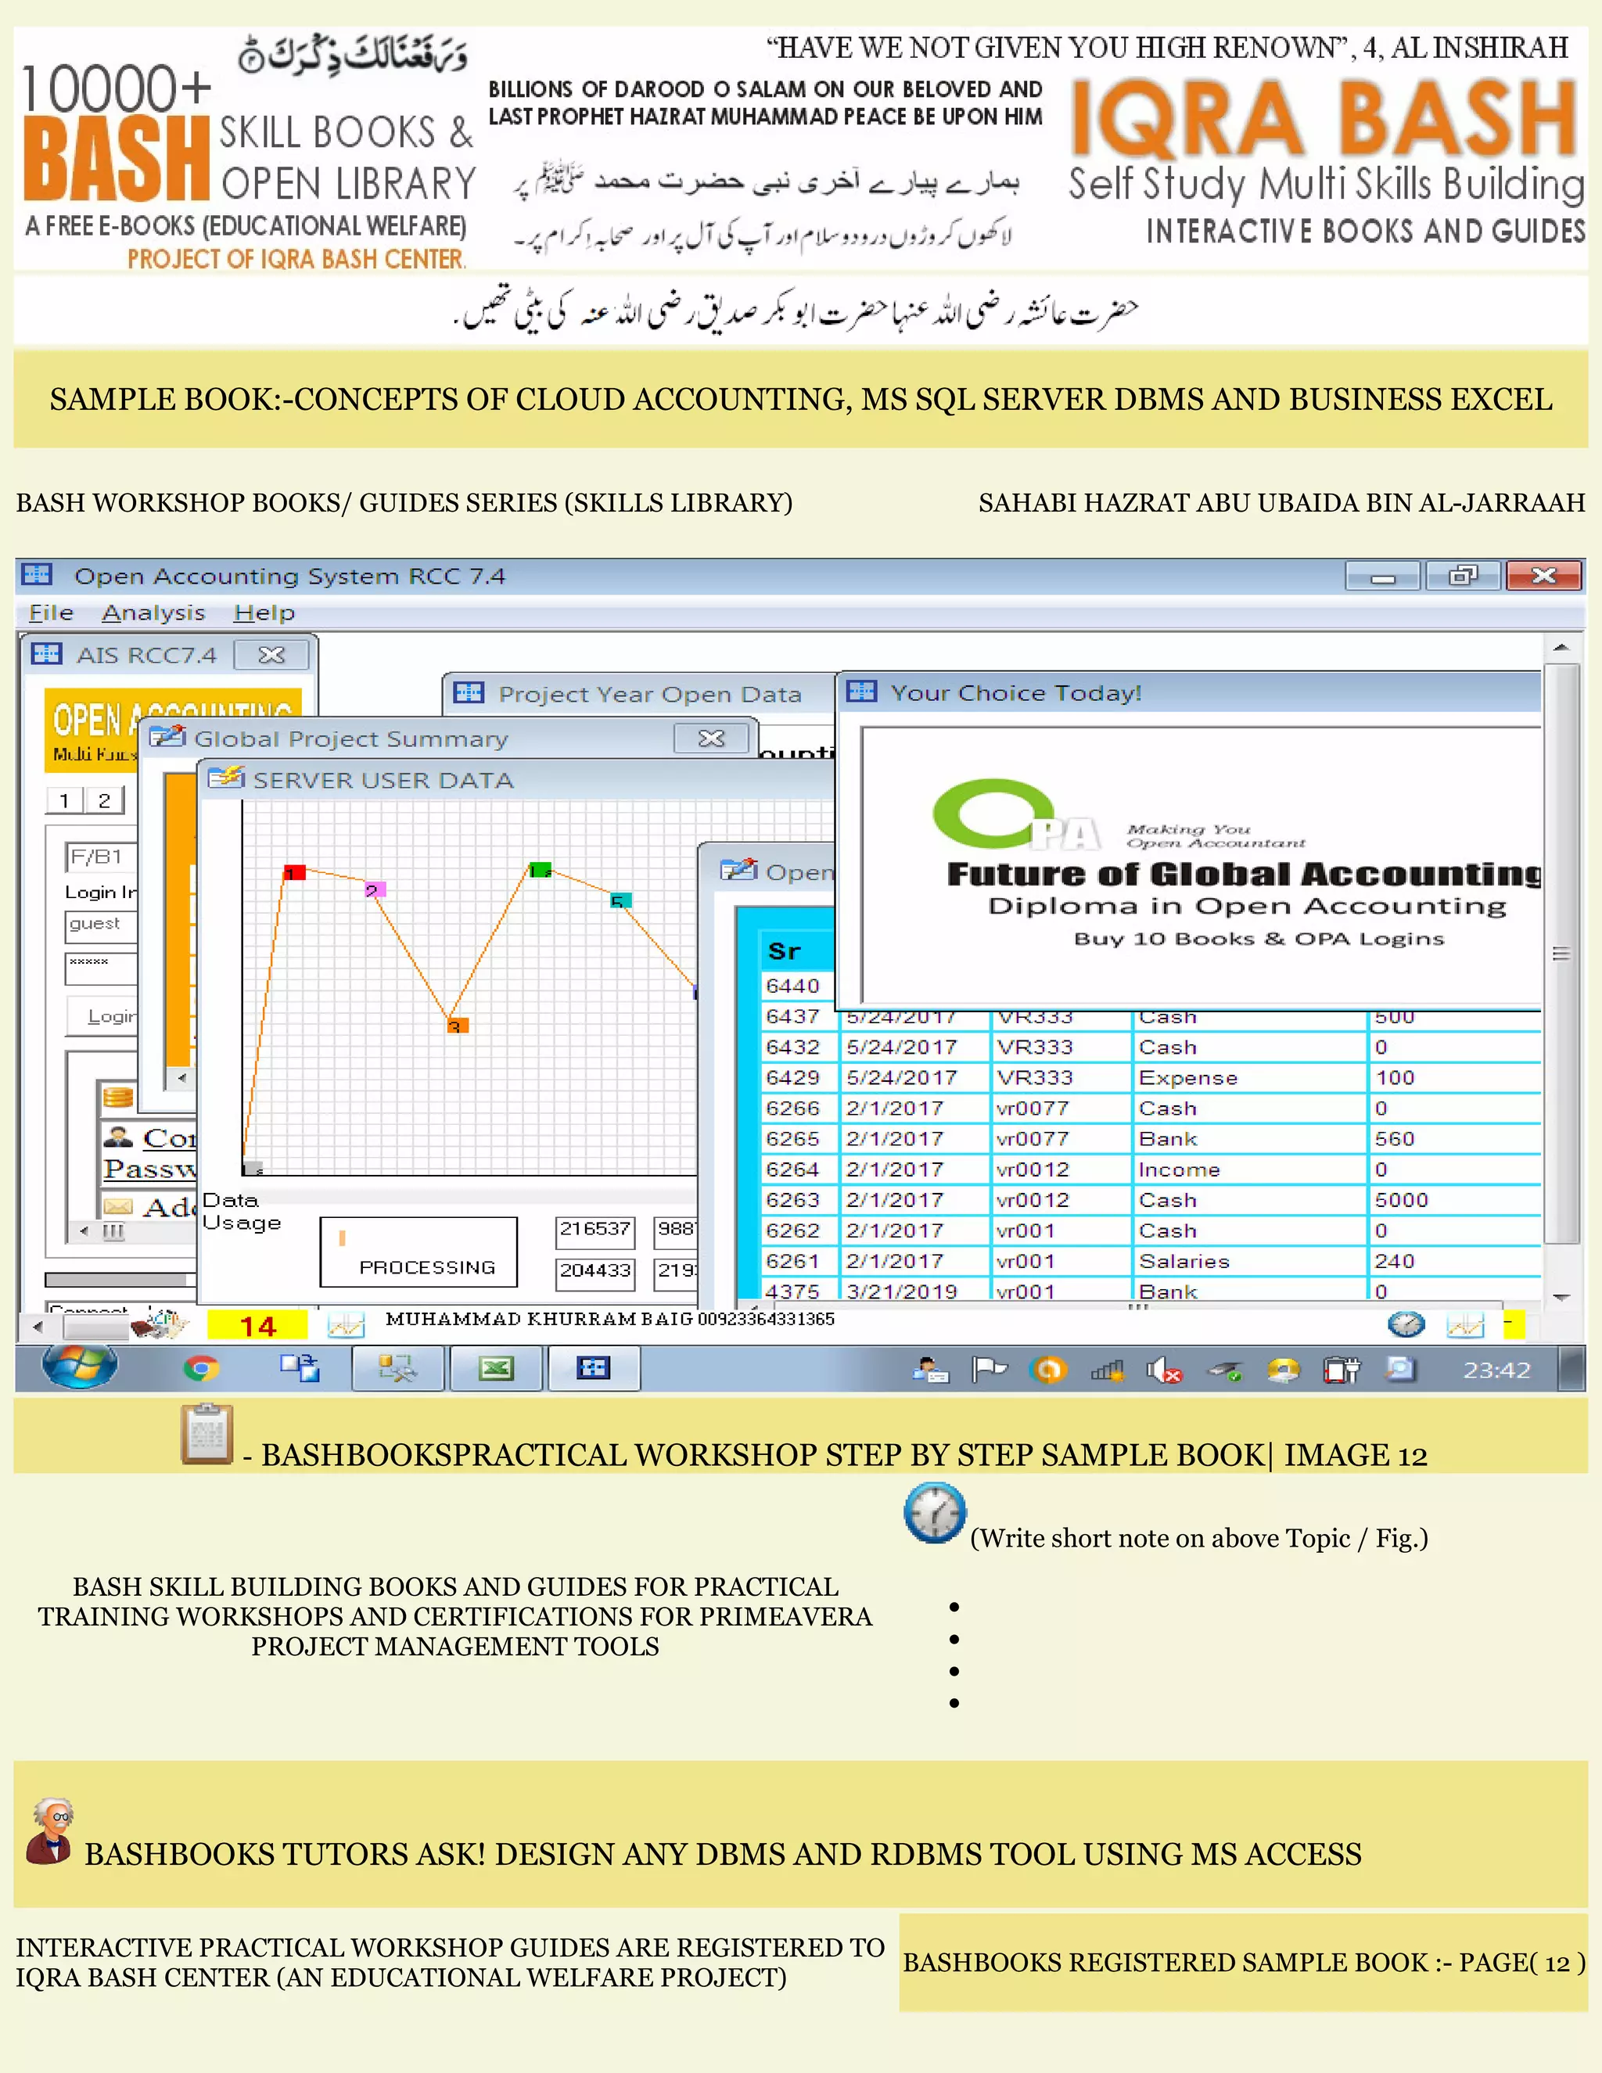
Task: Open the Help menu
Action: click(264, 613)
